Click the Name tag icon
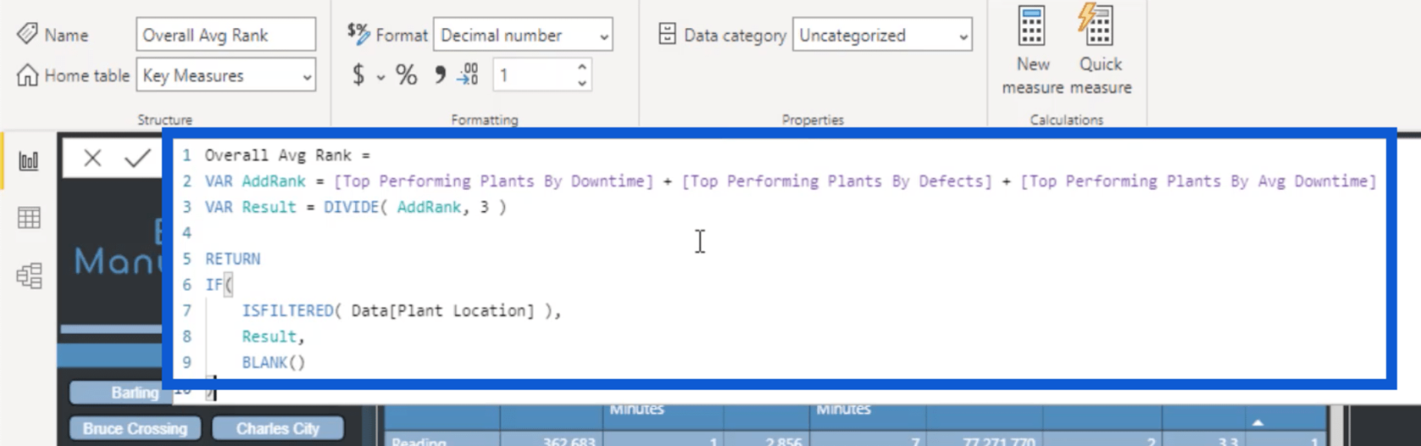The image size is (1421, 446). (27, 34)
